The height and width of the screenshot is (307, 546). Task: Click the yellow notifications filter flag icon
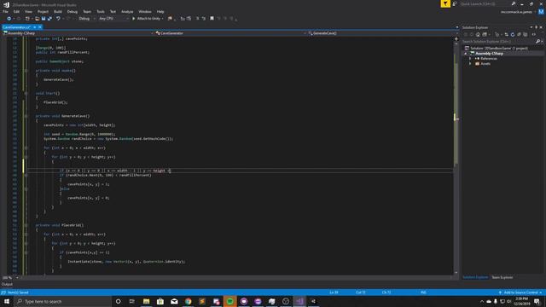click(x=445, y=3)
